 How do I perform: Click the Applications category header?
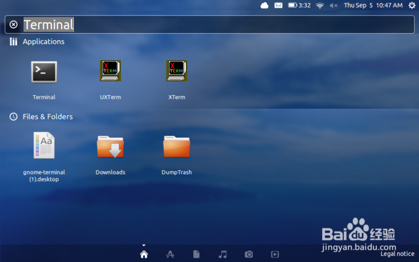(x=44, y=42)
